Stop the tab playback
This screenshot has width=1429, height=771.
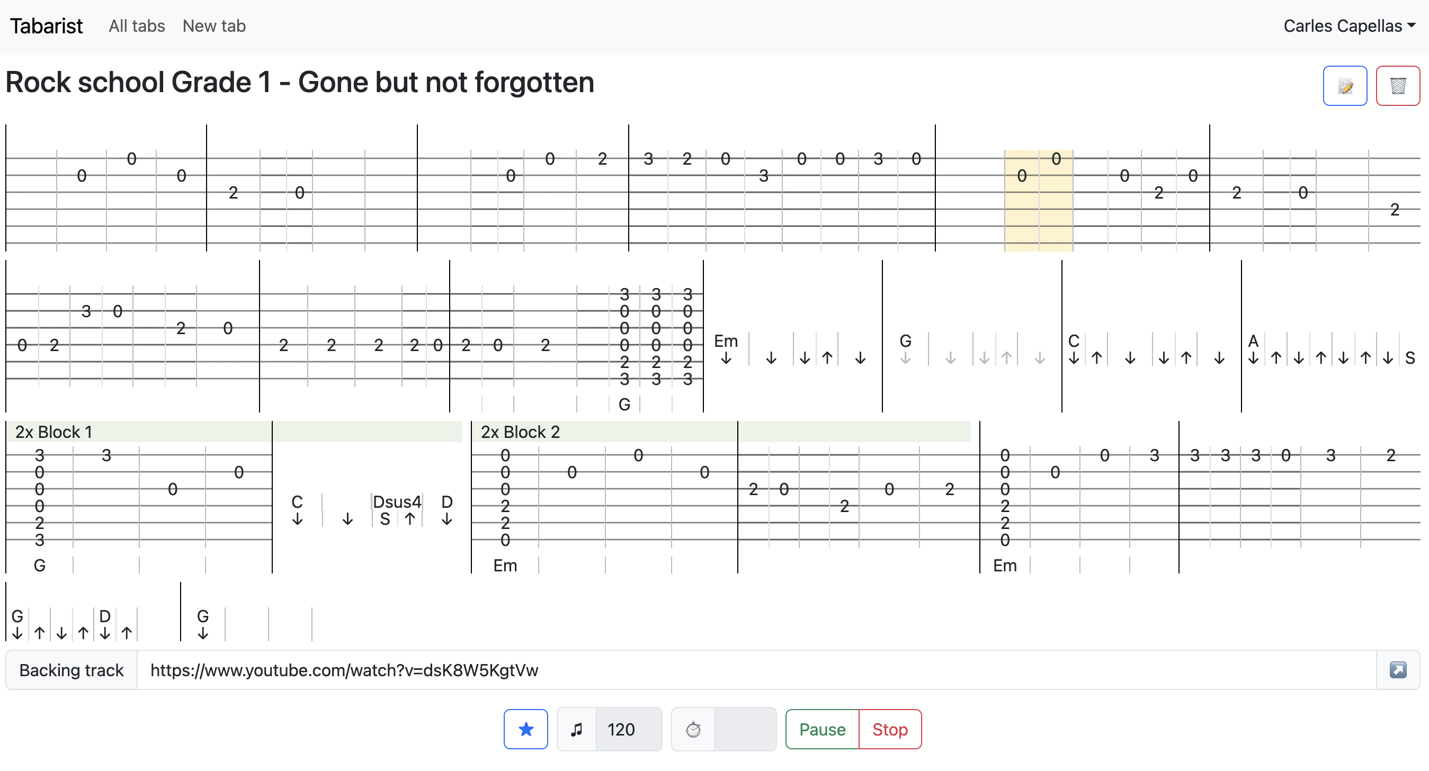coord(889,729)
